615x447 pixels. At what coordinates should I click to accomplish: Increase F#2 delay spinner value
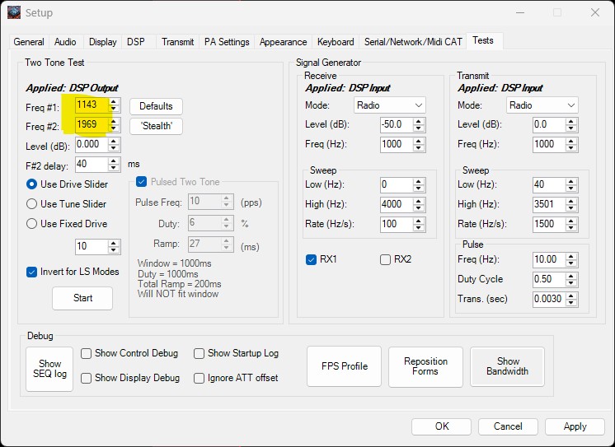pos(114,161)
